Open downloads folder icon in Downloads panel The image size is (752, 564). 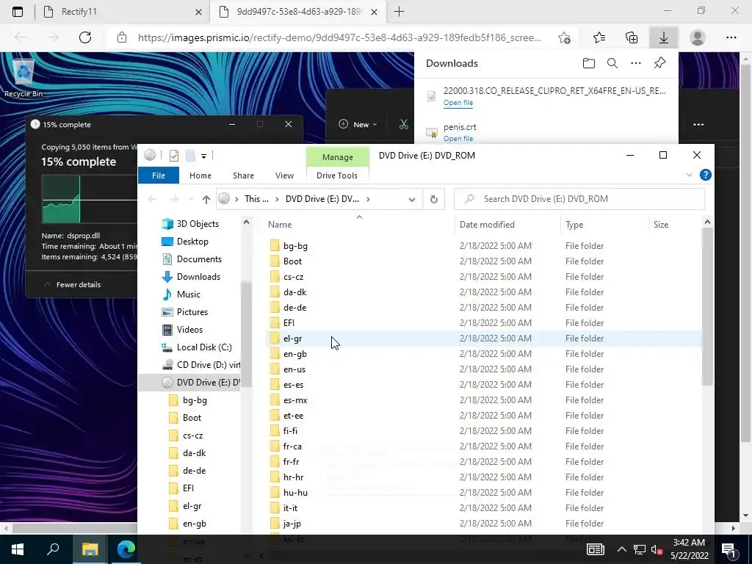(589, 63)
